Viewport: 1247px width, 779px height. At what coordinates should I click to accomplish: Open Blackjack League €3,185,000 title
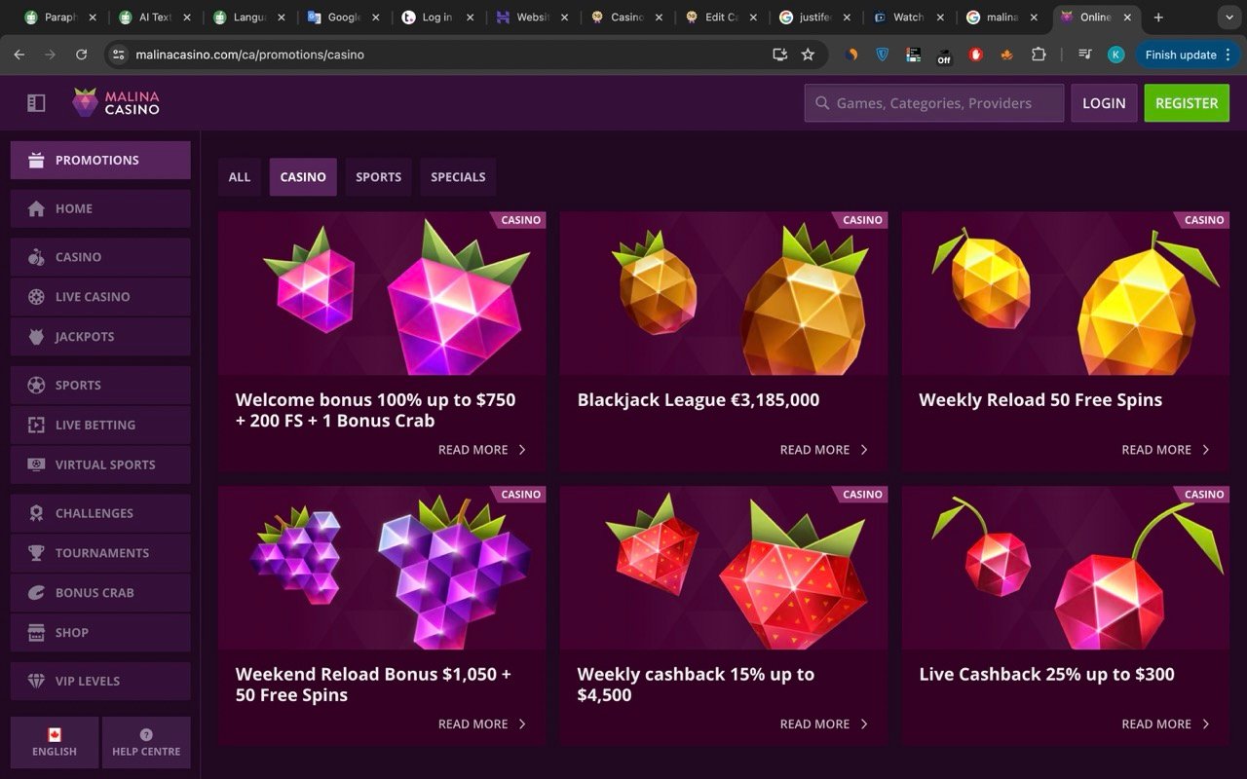click(x=699, y=400)
